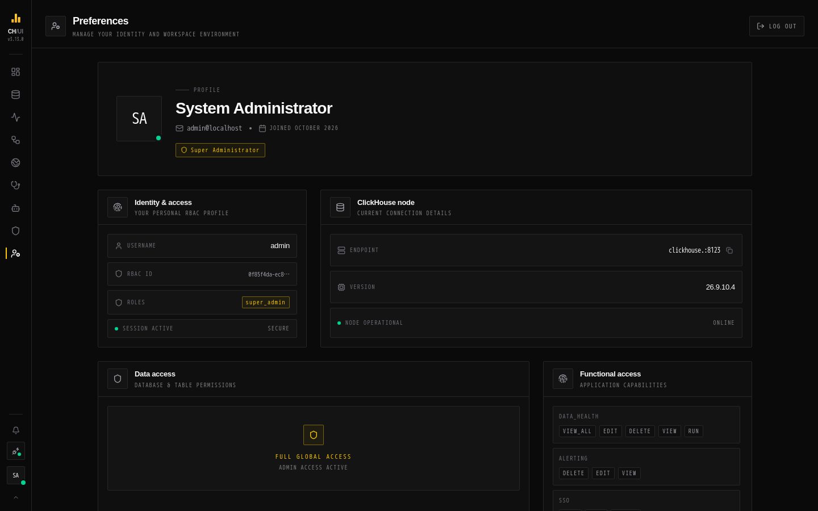The image size is (818, 511).
Task: Expand the sidebar chevron at bottom
Action: pos(15,497)
